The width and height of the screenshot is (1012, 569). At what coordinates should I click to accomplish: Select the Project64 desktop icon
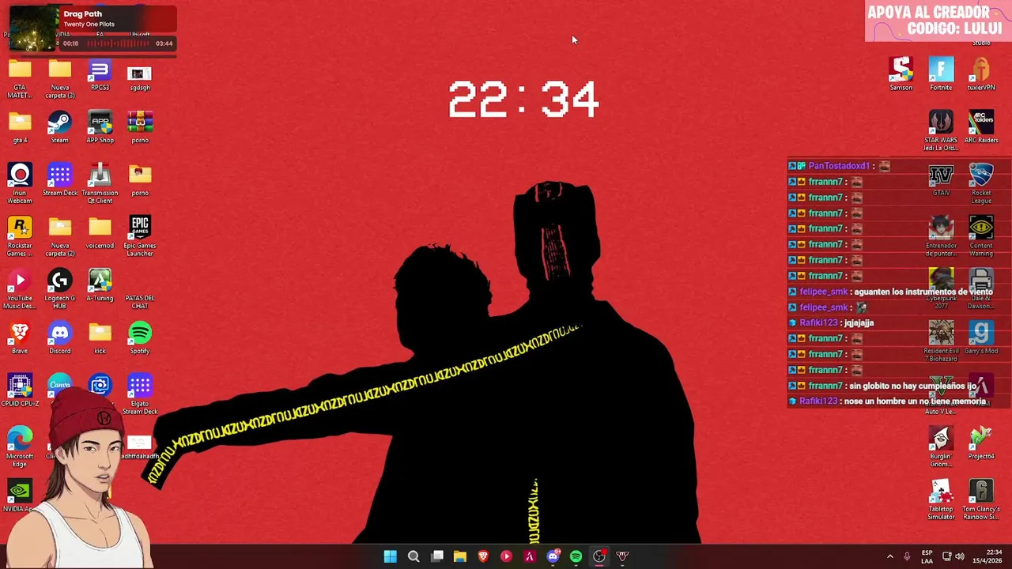981,443
